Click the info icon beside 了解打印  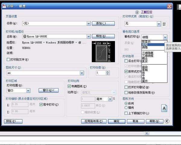[137, 12]
